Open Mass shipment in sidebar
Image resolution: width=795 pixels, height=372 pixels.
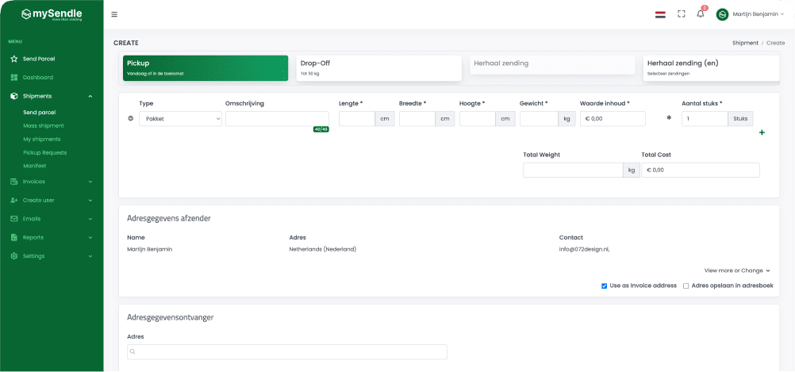(44, 125)
